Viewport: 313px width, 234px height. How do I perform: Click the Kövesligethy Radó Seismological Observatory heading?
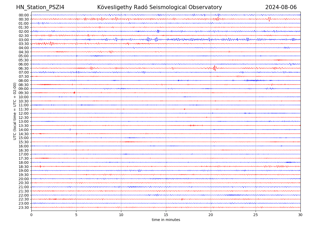159,7
